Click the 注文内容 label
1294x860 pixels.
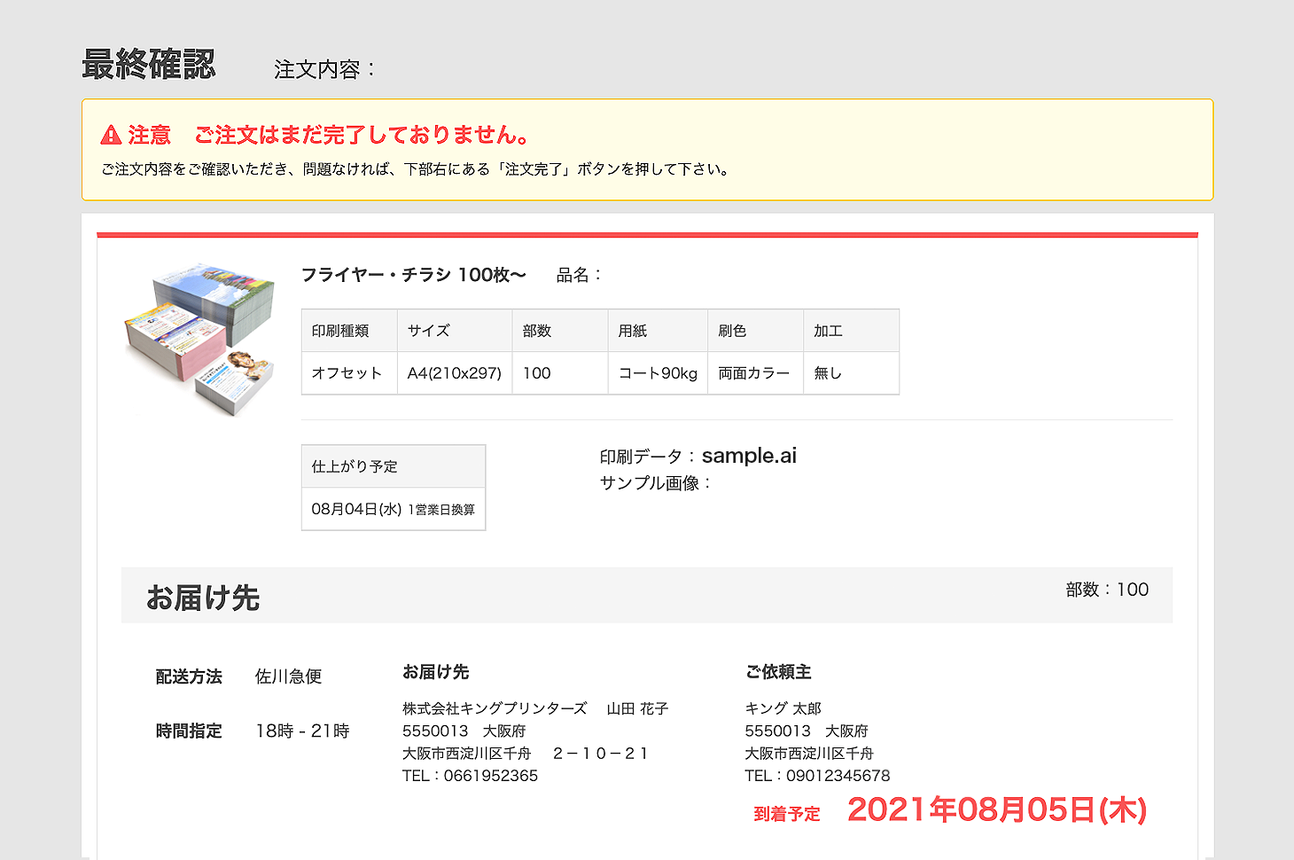pyautogui.click(x=321, y=66)
